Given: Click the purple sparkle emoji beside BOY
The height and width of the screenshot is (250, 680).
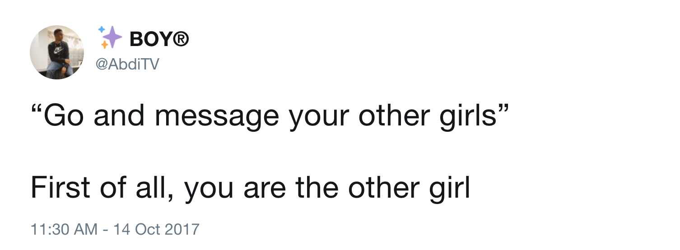Looking at the screenshot, I should click(112, 37).
